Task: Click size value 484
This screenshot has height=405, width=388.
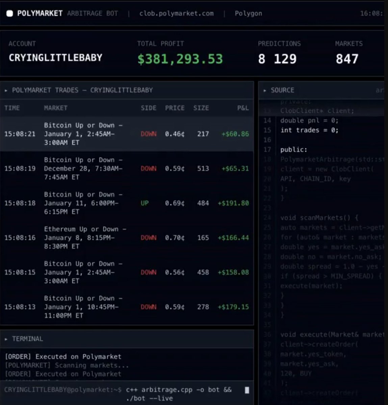Action: [203, 203]
